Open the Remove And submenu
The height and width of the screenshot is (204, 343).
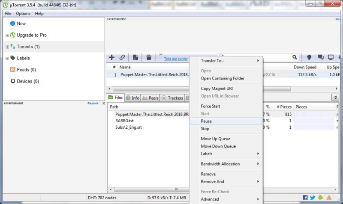coord(226,181)
